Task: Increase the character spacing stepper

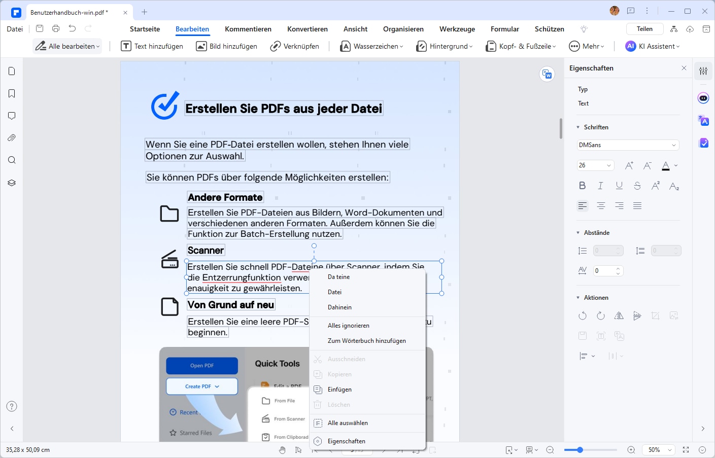Action: click(x=618, y=268)
